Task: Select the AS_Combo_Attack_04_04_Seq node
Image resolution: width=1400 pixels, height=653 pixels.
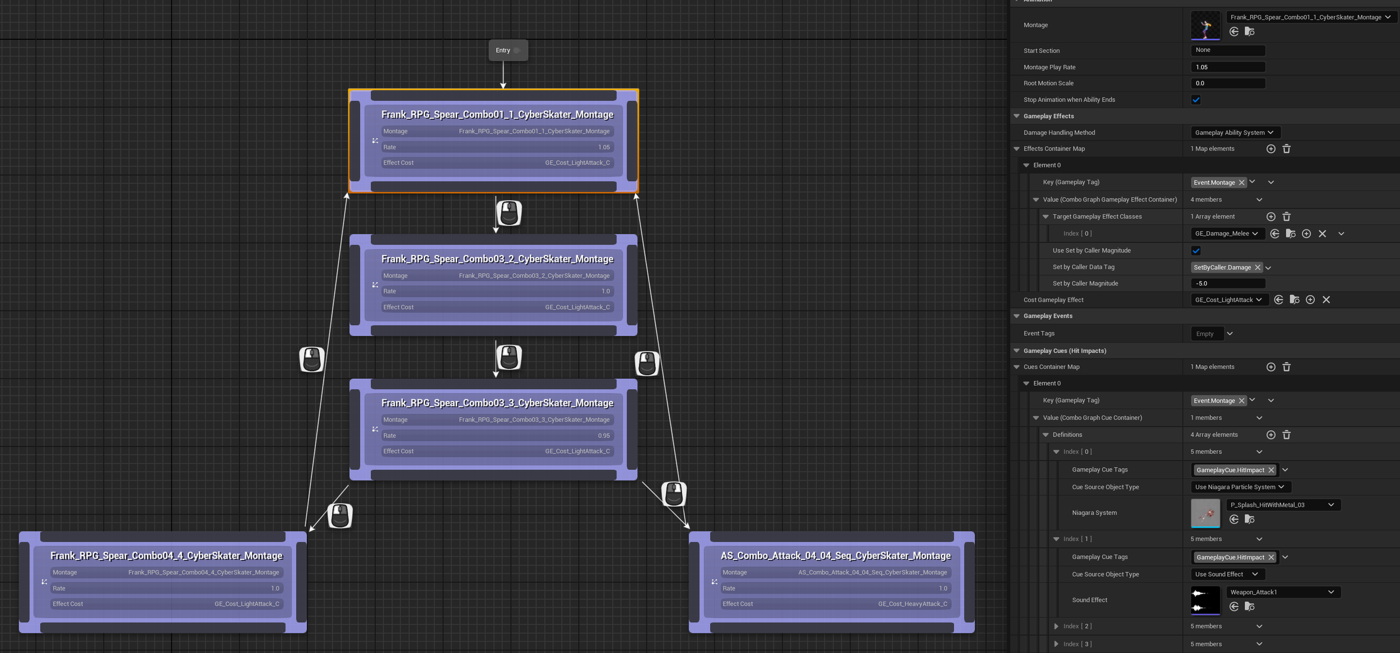Action: 834,556
